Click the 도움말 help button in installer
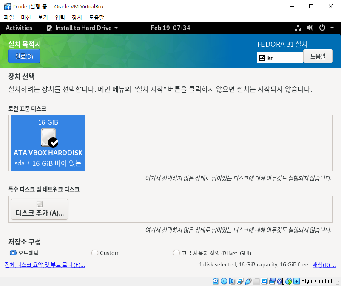Screen dimensions: 341x286 tap(318, 56)
